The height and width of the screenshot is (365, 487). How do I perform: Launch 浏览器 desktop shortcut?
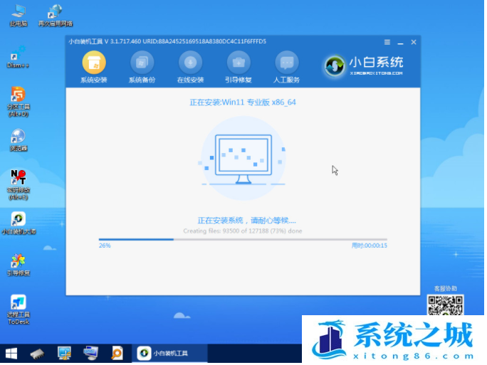[x=19, y=140]
